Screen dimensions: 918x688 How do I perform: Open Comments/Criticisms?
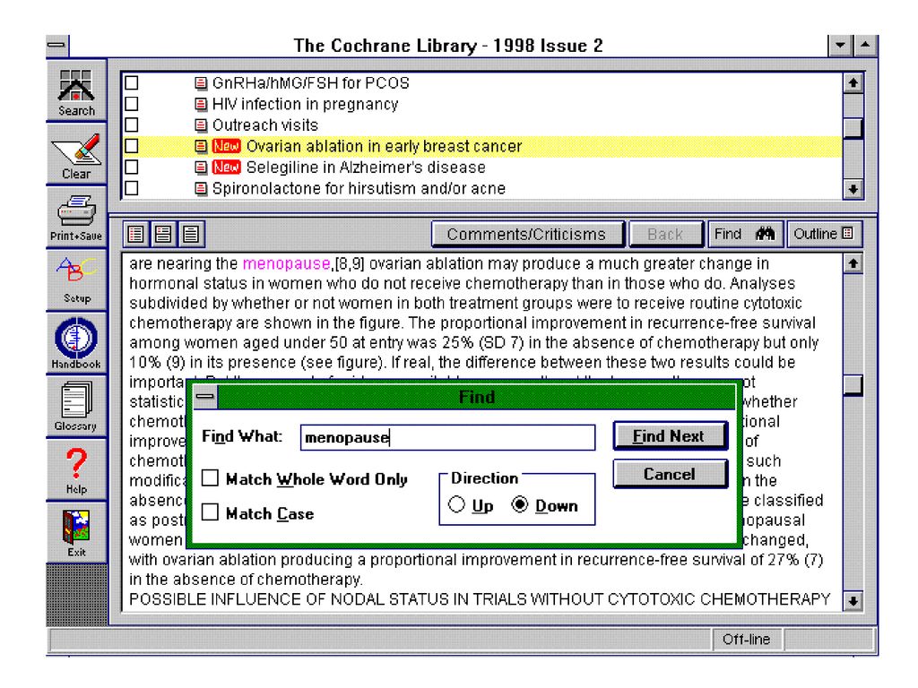527,234
